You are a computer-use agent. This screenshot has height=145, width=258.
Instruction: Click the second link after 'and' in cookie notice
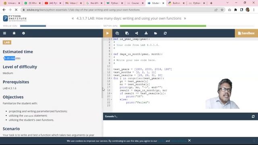pos(178,141)
